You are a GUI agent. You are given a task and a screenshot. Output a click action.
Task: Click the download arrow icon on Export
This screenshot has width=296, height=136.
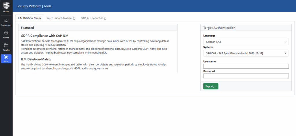215,87
